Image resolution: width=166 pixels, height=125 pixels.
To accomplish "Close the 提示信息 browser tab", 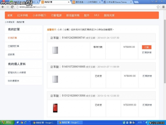I will tap(100, 2).
